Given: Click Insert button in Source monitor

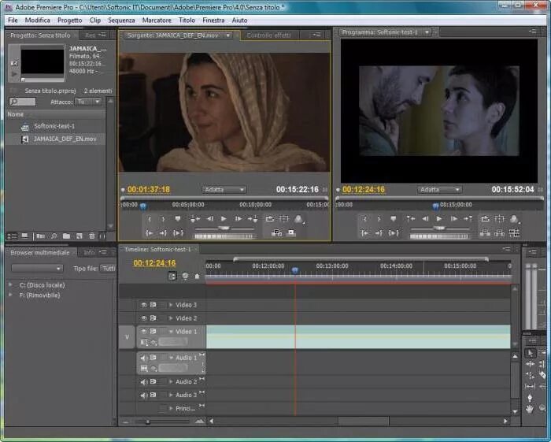Looking at the screenshot, I should pyautogui.click(x=276, y=232).
